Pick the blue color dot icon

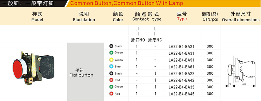pos(111,67)
